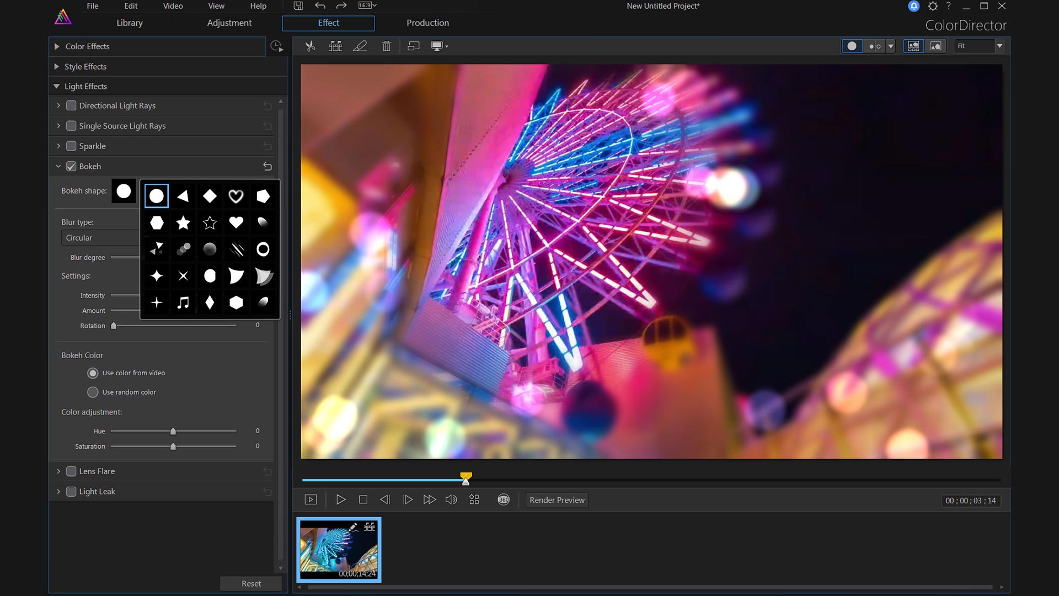Select the scissors split tool
1059x596 pixels.
310,46
